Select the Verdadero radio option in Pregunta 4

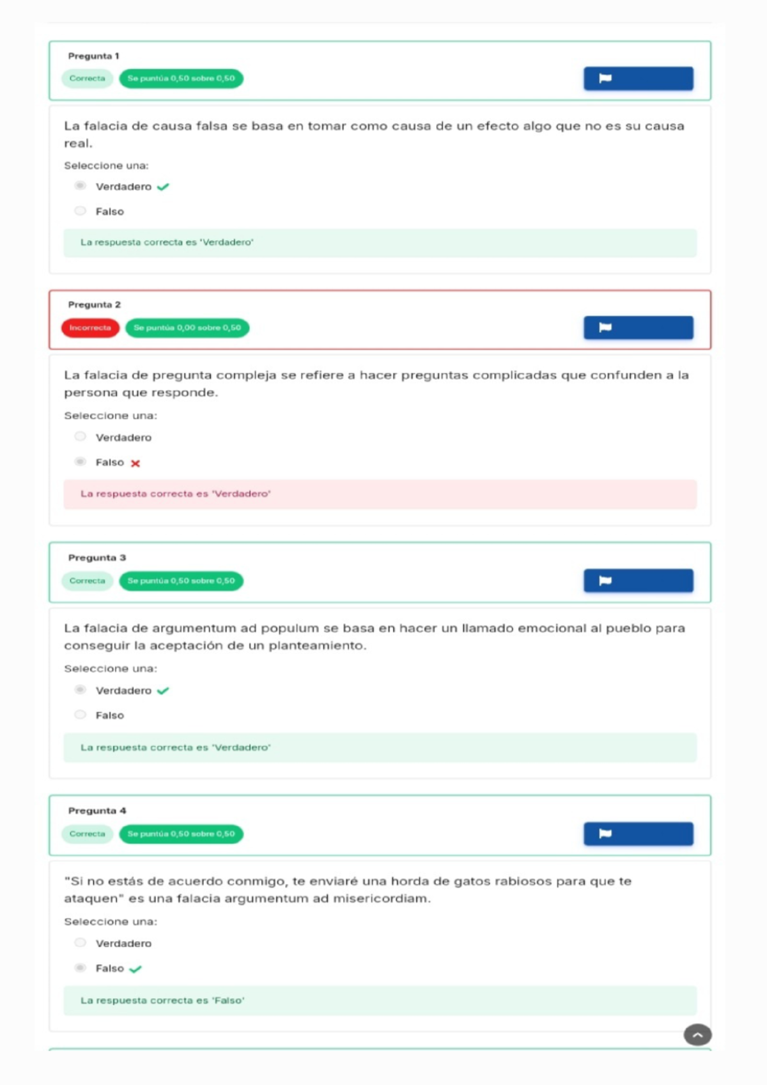pyautogui.click(x=80, y=942)
